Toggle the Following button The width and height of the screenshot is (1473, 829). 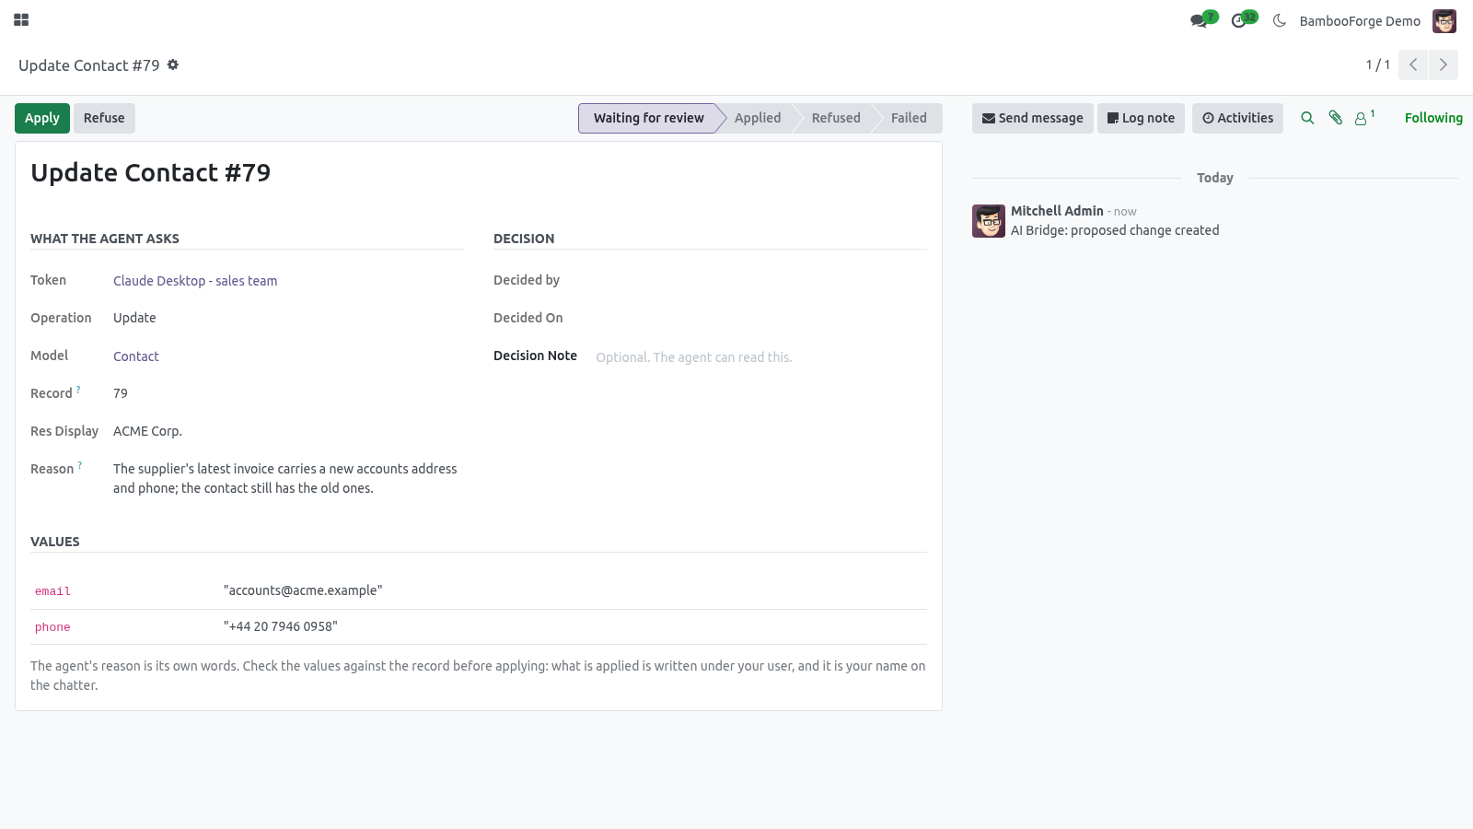coord(1433,118)
